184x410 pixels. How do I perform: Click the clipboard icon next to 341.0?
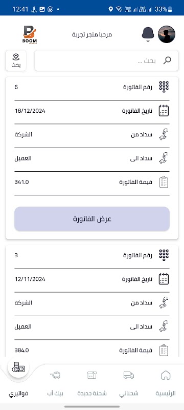coord(164,182)
